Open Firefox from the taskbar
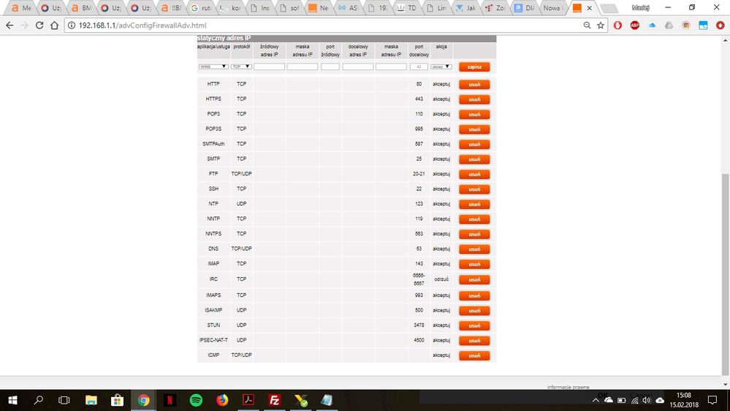This screenshot has width=730, height=411. click(x=222, y=400)
